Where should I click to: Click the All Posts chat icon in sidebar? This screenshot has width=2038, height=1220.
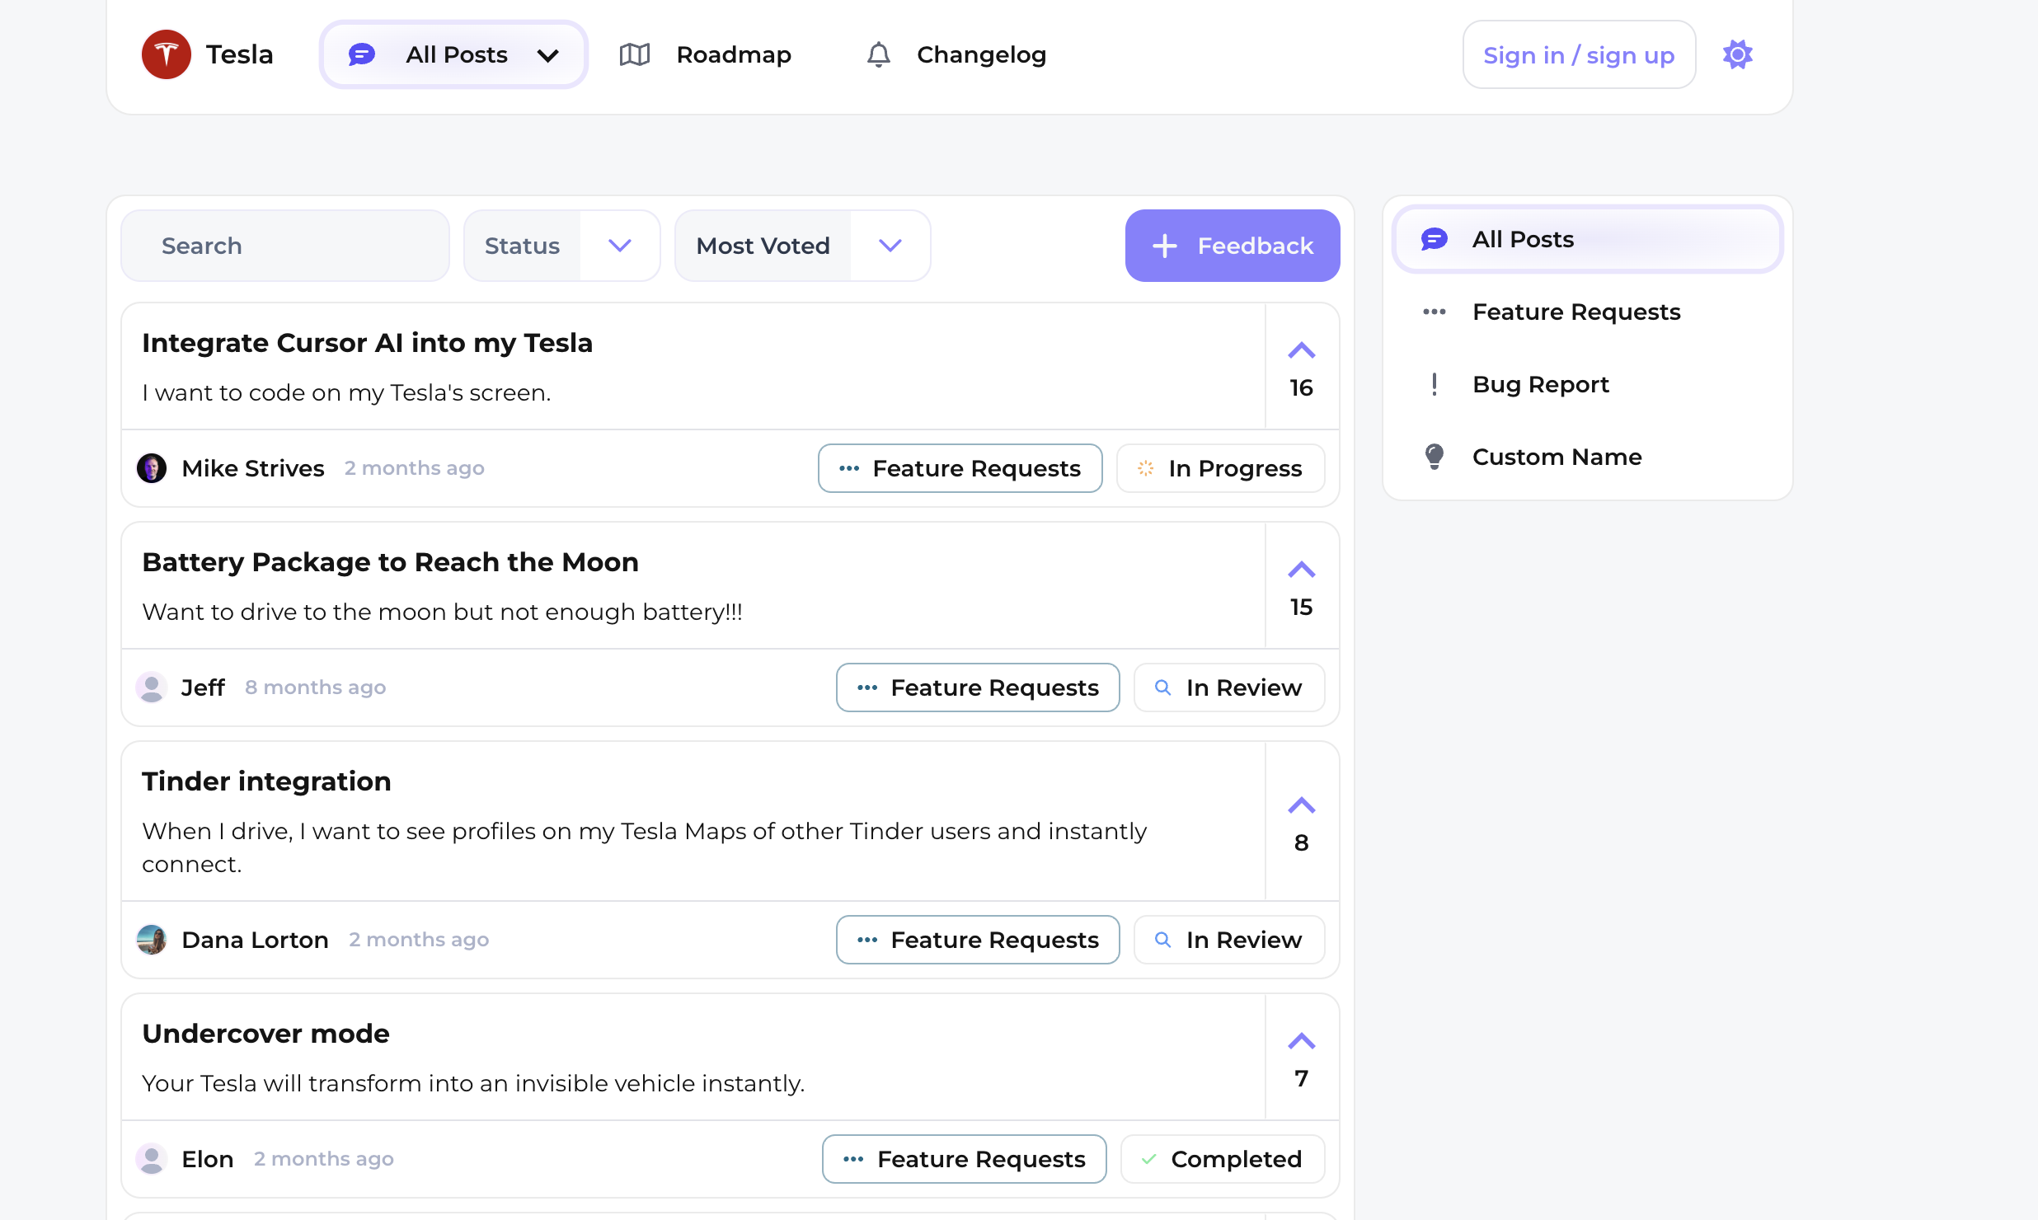click(1435, 239)
